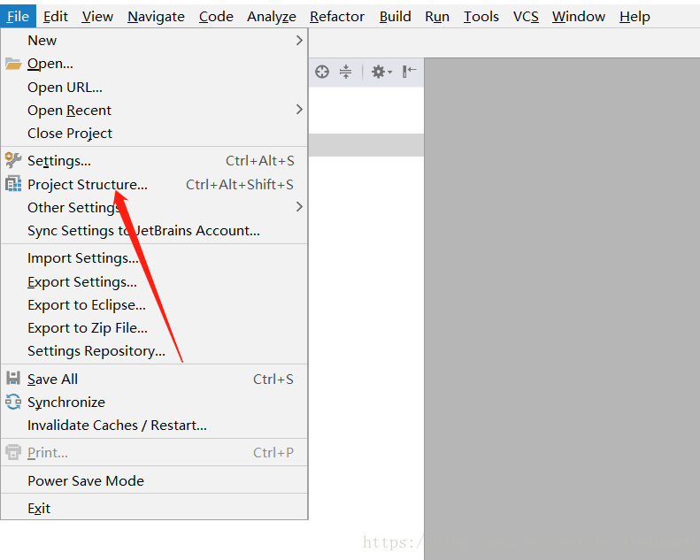Choose Invalidate Caches / Restart...

(x=154, y=426)
